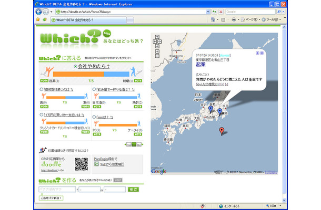This screenshot has height=210, width=321.
Task: Click the Home icon in command bar
Action: click(213, 19)
